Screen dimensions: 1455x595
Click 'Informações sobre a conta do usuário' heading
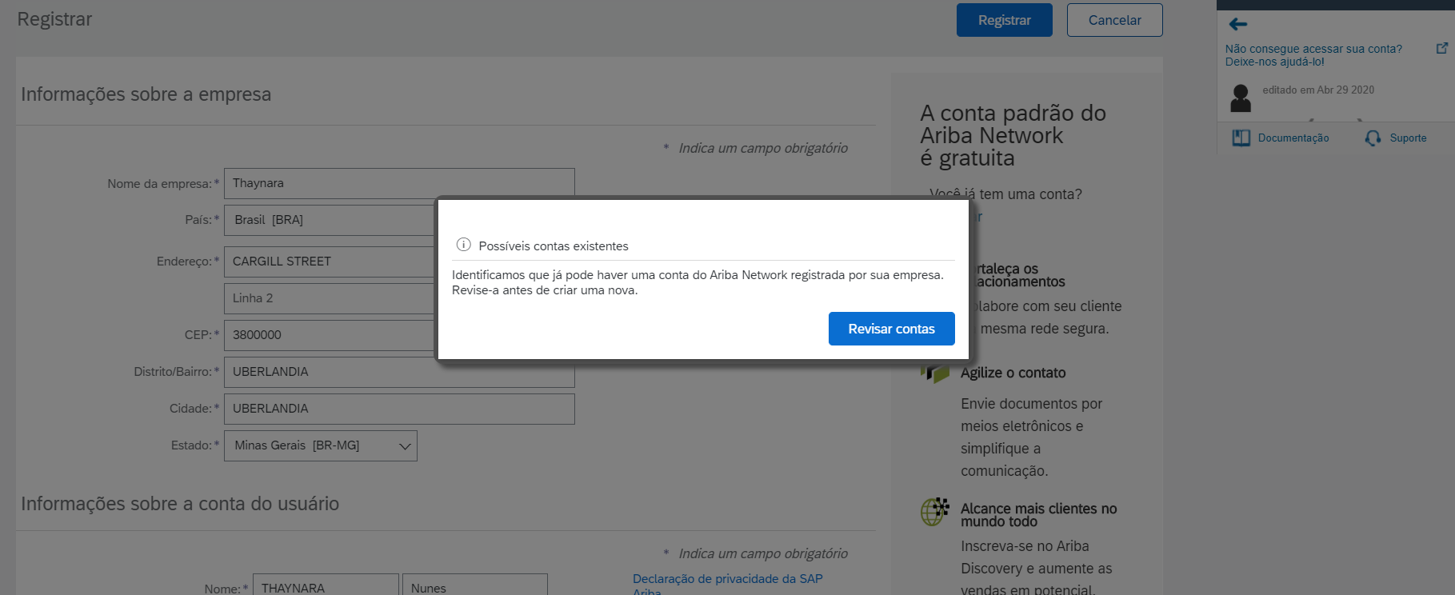[180, 504]
